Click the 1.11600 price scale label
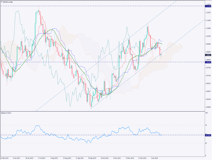This screenshot has height=160, width=212. (x=208, y=20)
